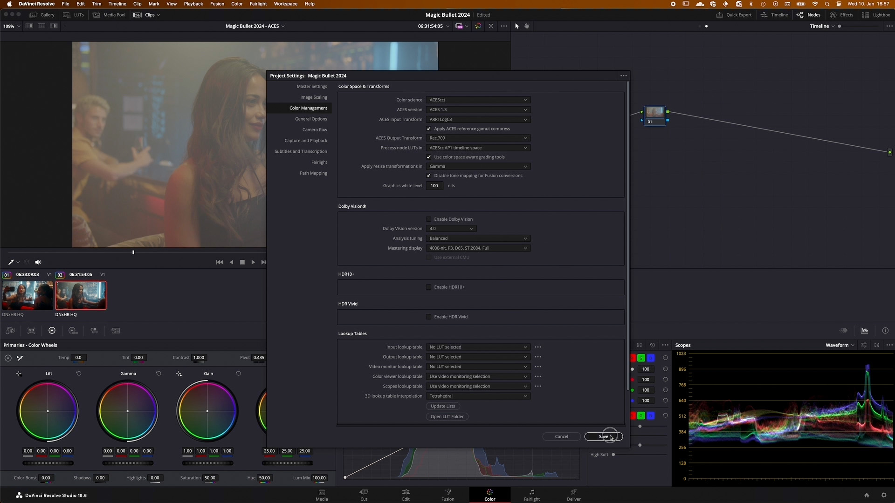The image size is (895, 503).
Task: Open the Lightbox view
Action: tap(876, 15)
